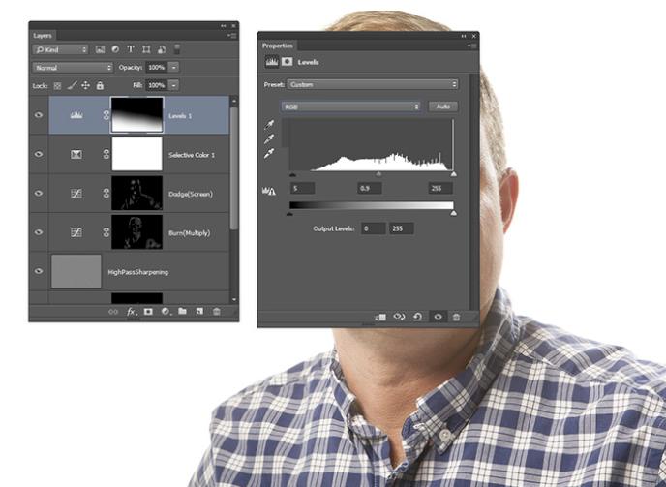Open the Properties panel flyout menu
The image size is (666, 487).
(x=472, y=46)
